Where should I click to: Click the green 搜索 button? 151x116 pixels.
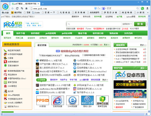(x=140, y=24)
